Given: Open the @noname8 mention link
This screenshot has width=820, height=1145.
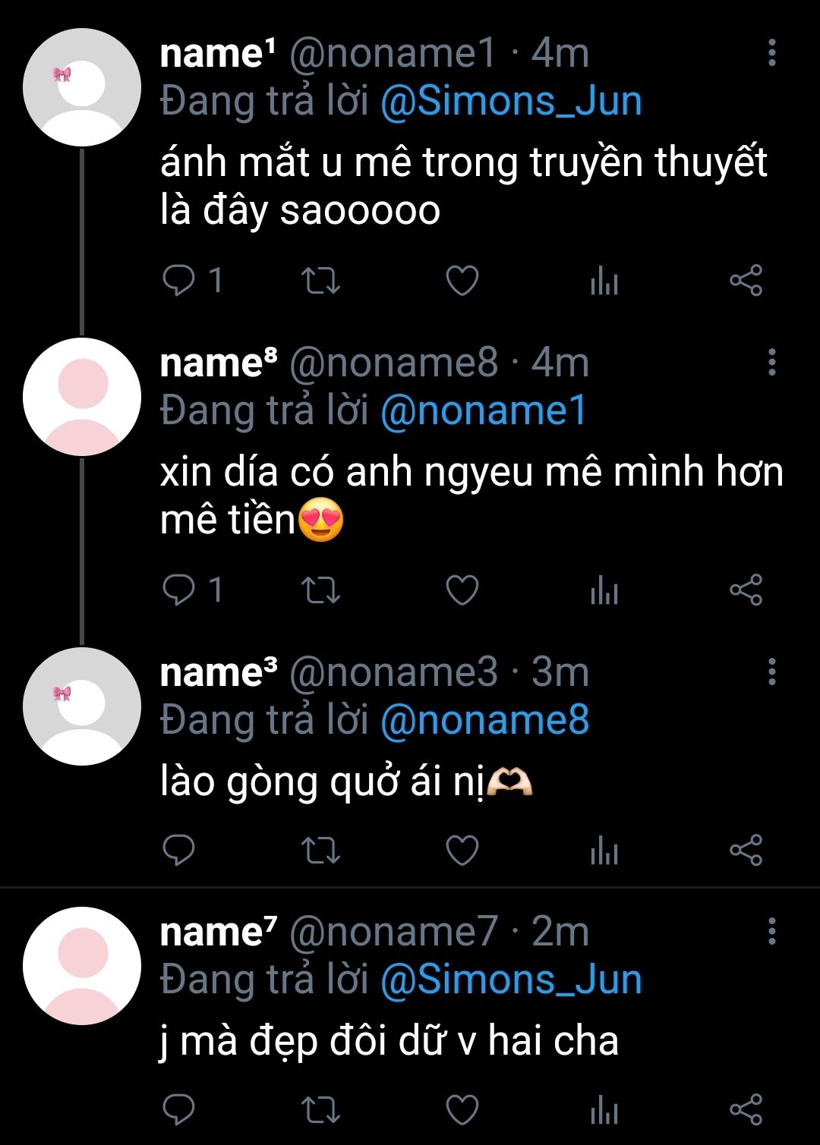Looking at the screenshot, I should click(484, 720).
